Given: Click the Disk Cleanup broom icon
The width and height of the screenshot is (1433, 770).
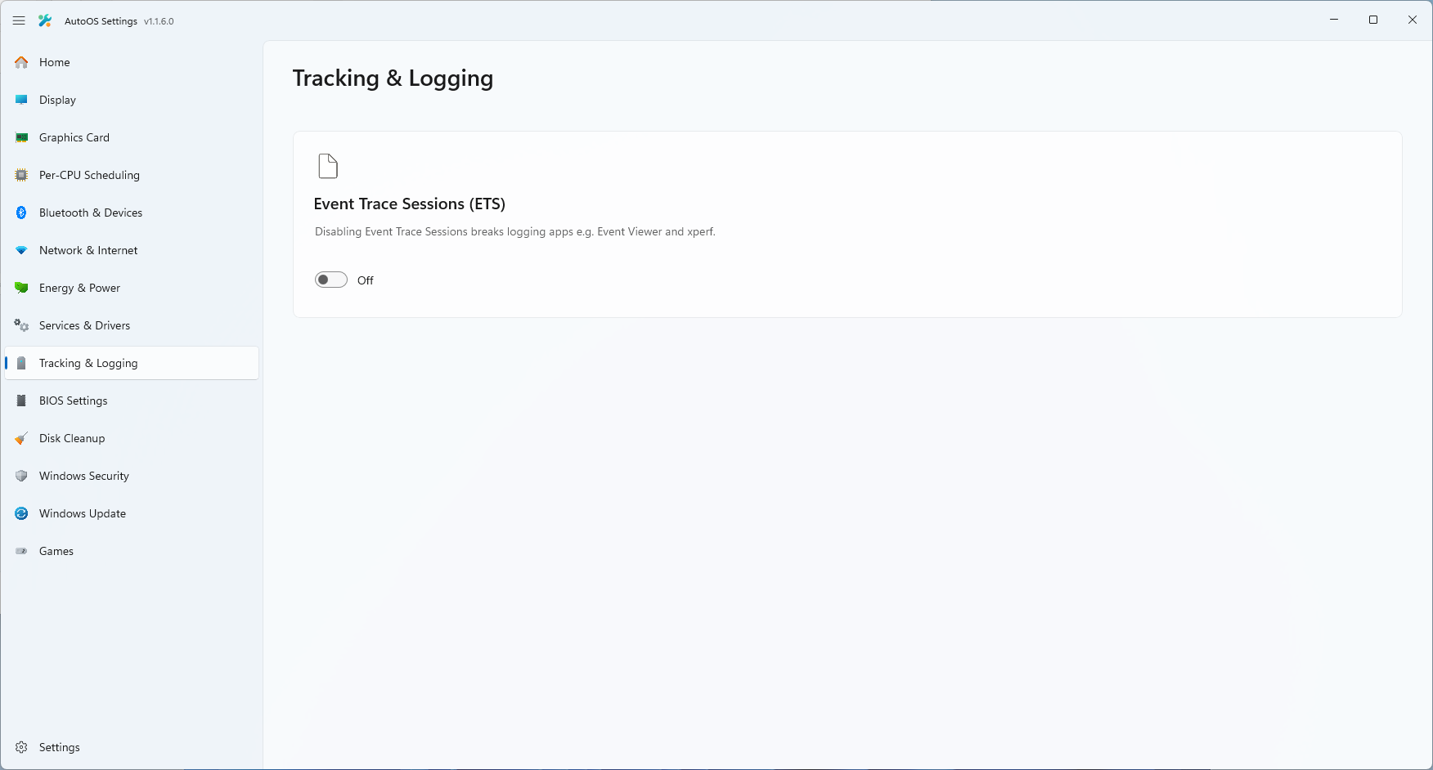Looking at the screenshot, I should 22,438.
